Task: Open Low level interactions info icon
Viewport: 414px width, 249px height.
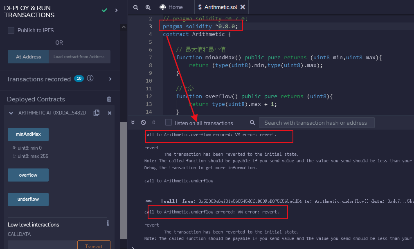Action: click(108, 223)
